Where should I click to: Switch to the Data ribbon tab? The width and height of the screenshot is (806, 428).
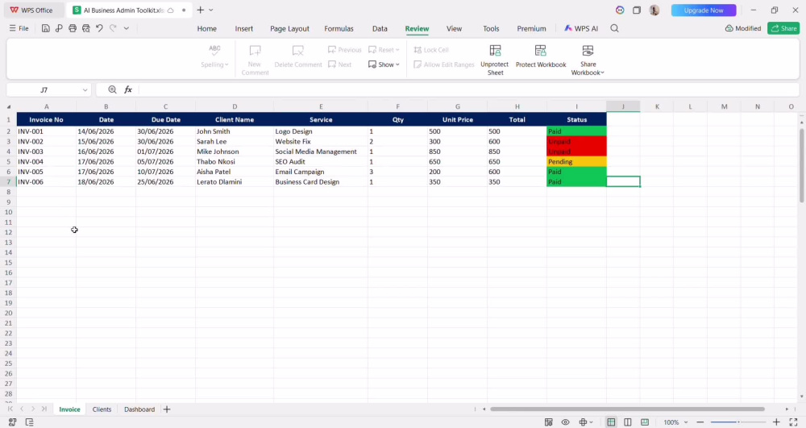[x=380, y=29]
